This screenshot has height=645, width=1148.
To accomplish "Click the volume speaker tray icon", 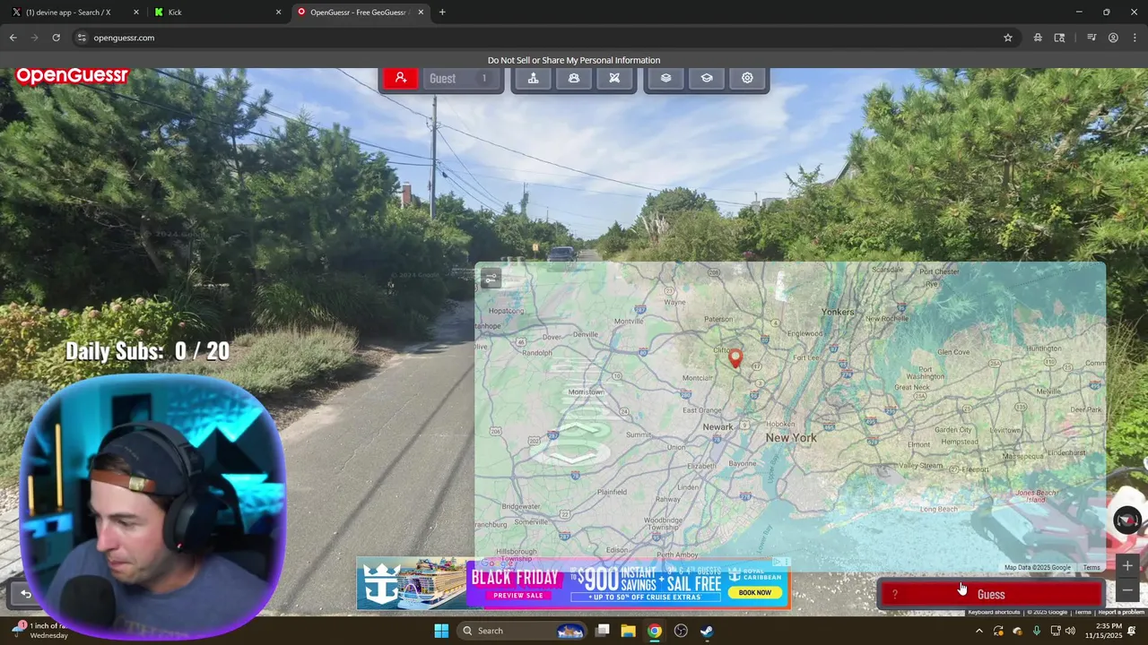I will pos(1070,631).
